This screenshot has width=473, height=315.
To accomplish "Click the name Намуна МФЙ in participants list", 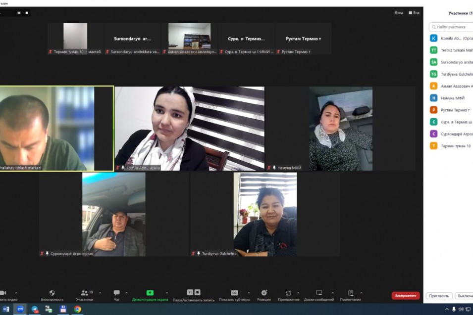I will (x=453, y=98).
